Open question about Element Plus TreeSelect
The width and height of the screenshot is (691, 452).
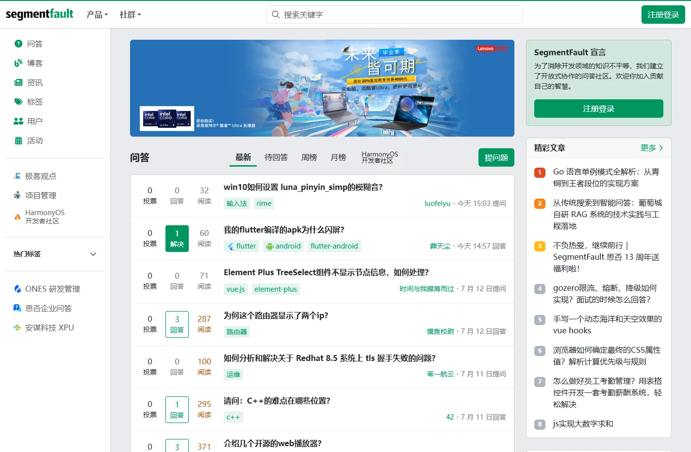[326, 272]
